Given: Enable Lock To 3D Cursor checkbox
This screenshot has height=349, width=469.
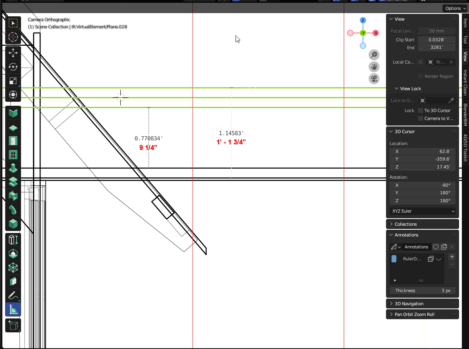Looking at the screenshot, I should [x=421, y=111].
